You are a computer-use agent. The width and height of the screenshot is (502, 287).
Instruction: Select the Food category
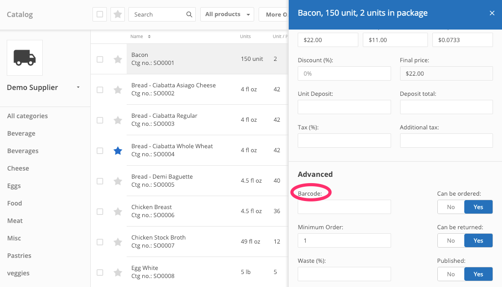click(14, 203)
